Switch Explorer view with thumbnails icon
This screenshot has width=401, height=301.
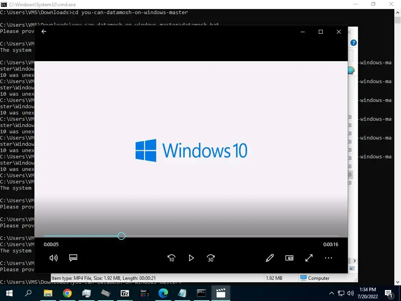(x=352, y=268)
